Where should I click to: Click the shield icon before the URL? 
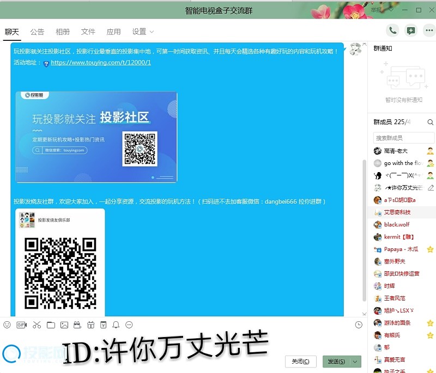pyautogui.click(x=46, y=64)
